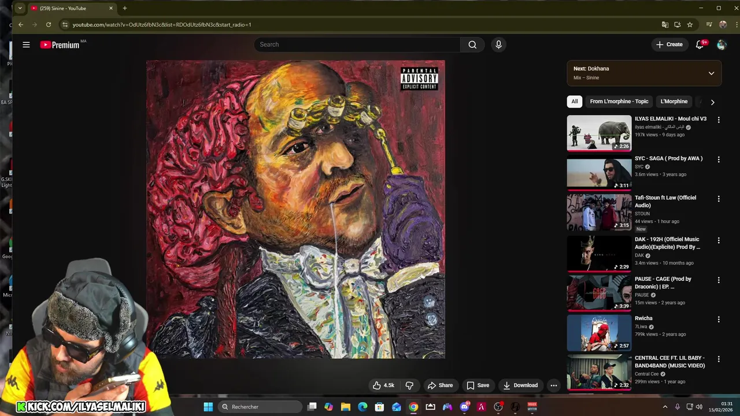Open options for PAUSE - CAGE video

[x=719, y=280]
